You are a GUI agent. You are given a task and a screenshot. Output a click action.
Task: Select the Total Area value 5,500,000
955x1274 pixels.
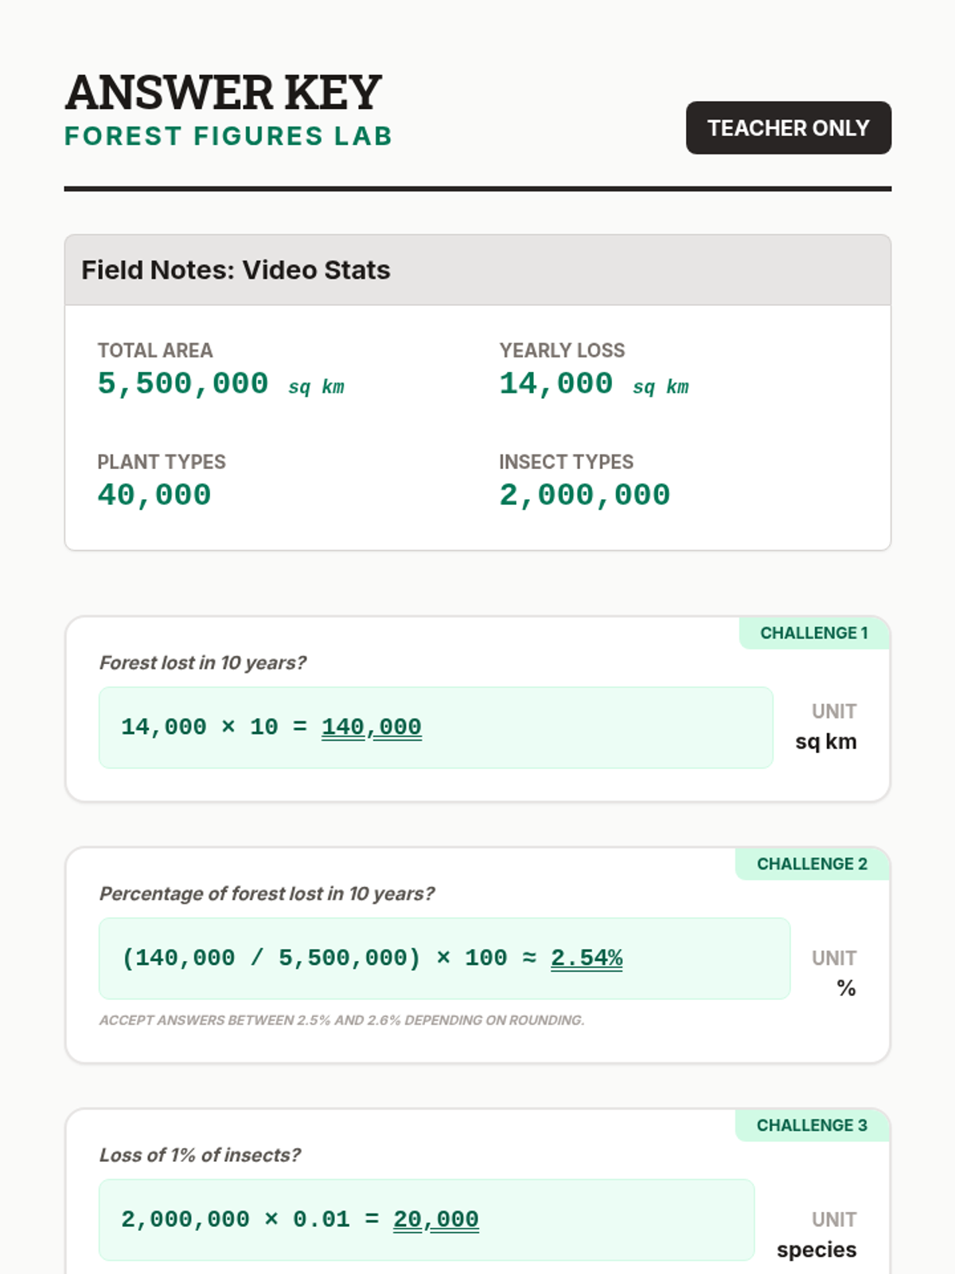pos(183,384)
